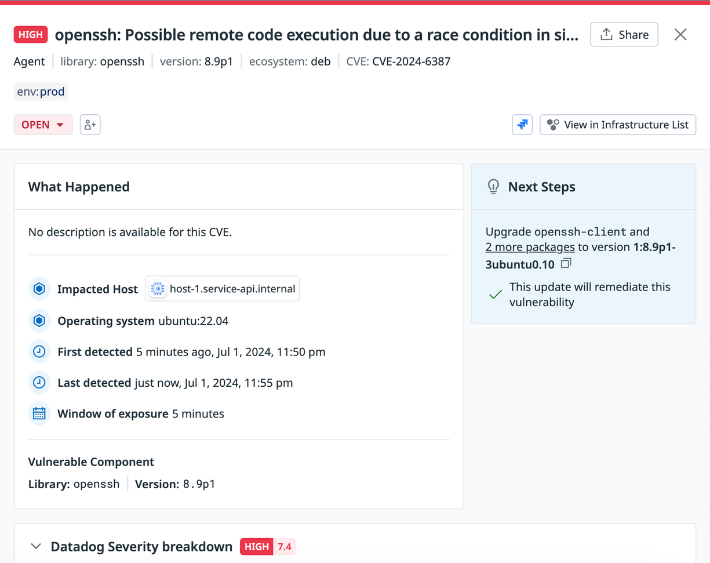Viewport: 710px width, 563px height.
Task: Click the HIGH 7.4 severity score badge
Action: click(x=268, y=546)
